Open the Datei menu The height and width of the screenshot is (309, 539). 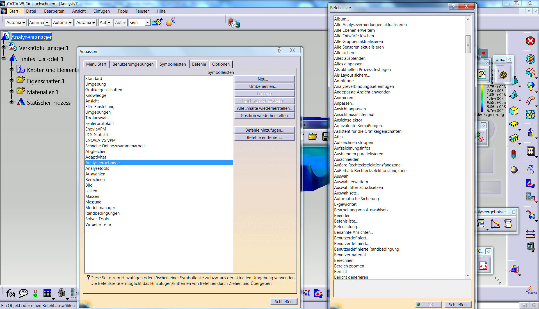click(31, 11)
